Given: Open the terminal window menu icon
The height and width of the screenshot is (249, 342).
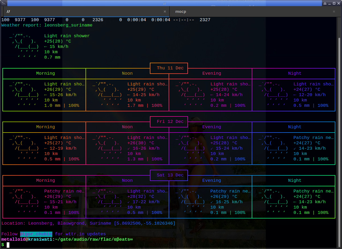Looking at the screenshot, I should (x=3, y=3).
